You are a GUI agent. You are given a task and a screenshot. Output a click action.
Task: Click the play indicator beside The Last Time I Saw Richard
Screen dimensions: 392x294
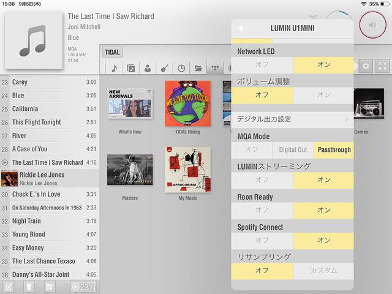tap(5, 162)
